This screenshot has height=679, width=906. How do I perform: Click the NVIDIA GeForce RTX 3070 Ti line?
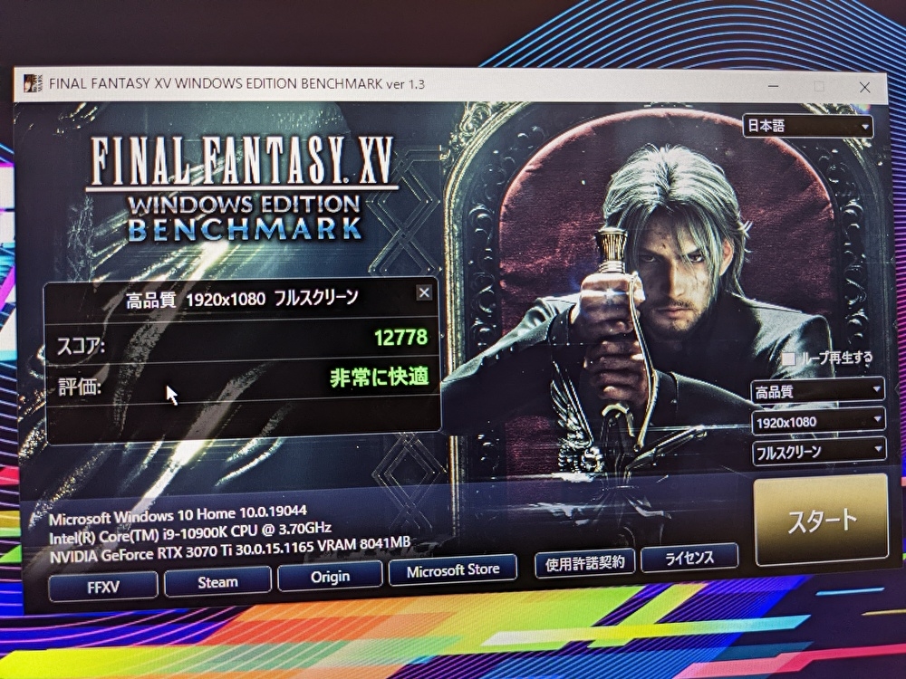pos(230,550)
